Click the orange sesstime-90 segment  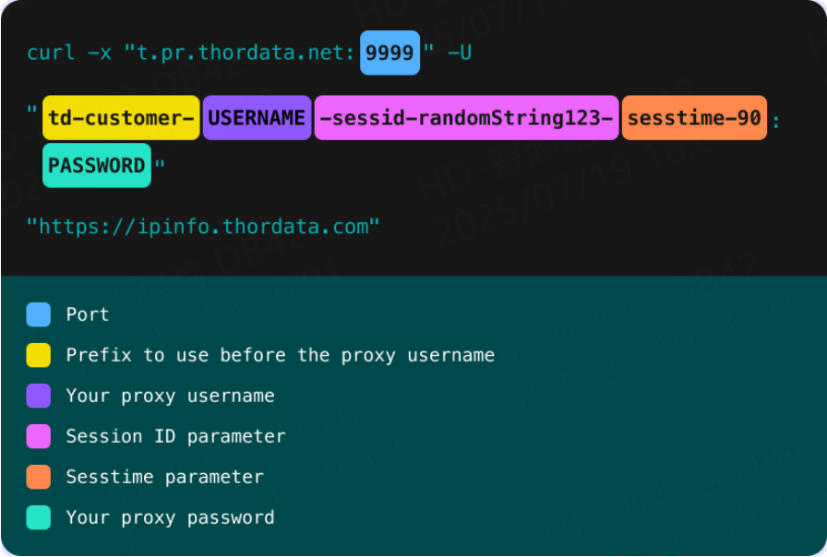[694, 118]
